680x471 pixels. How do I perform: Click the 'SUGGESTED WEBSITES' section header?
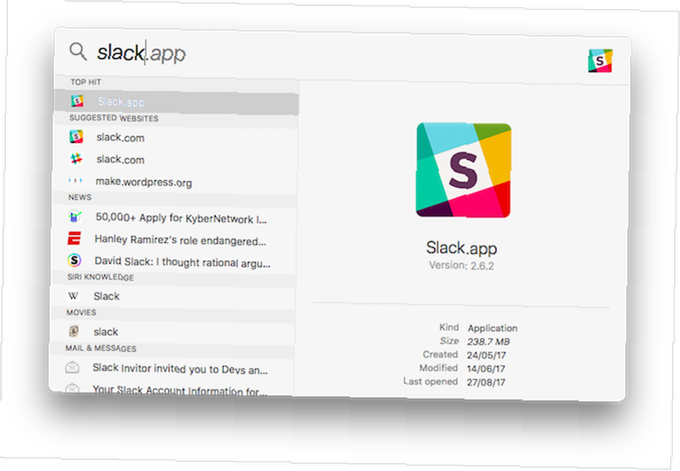pyautogui.click(x=114, y=118)
